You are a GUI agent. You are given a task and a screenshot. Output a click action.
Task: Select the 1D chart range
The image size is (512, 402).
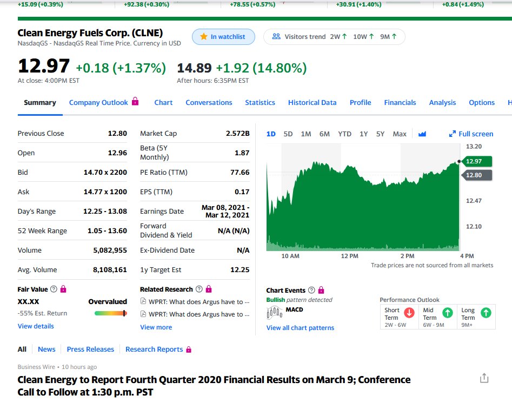[x=271, y=134]
